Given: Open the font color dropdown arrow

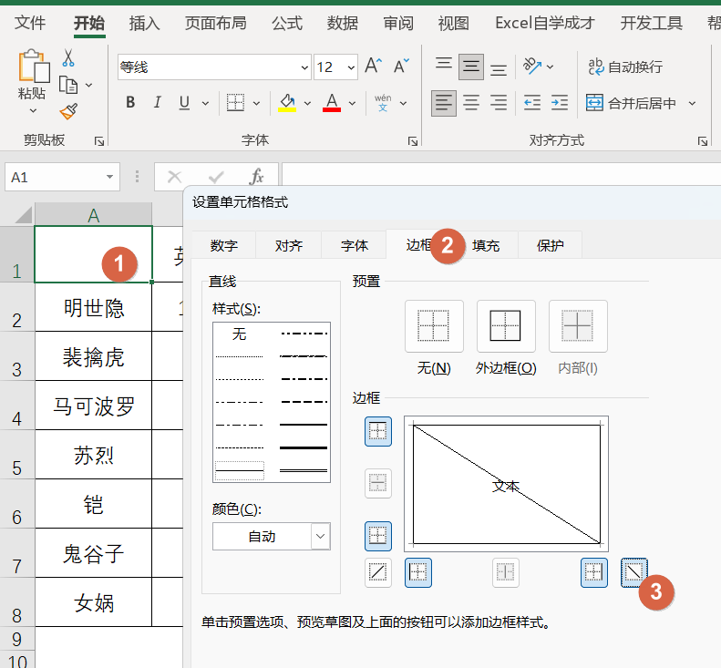Looking at the screenshot, I should pos(352,104).
